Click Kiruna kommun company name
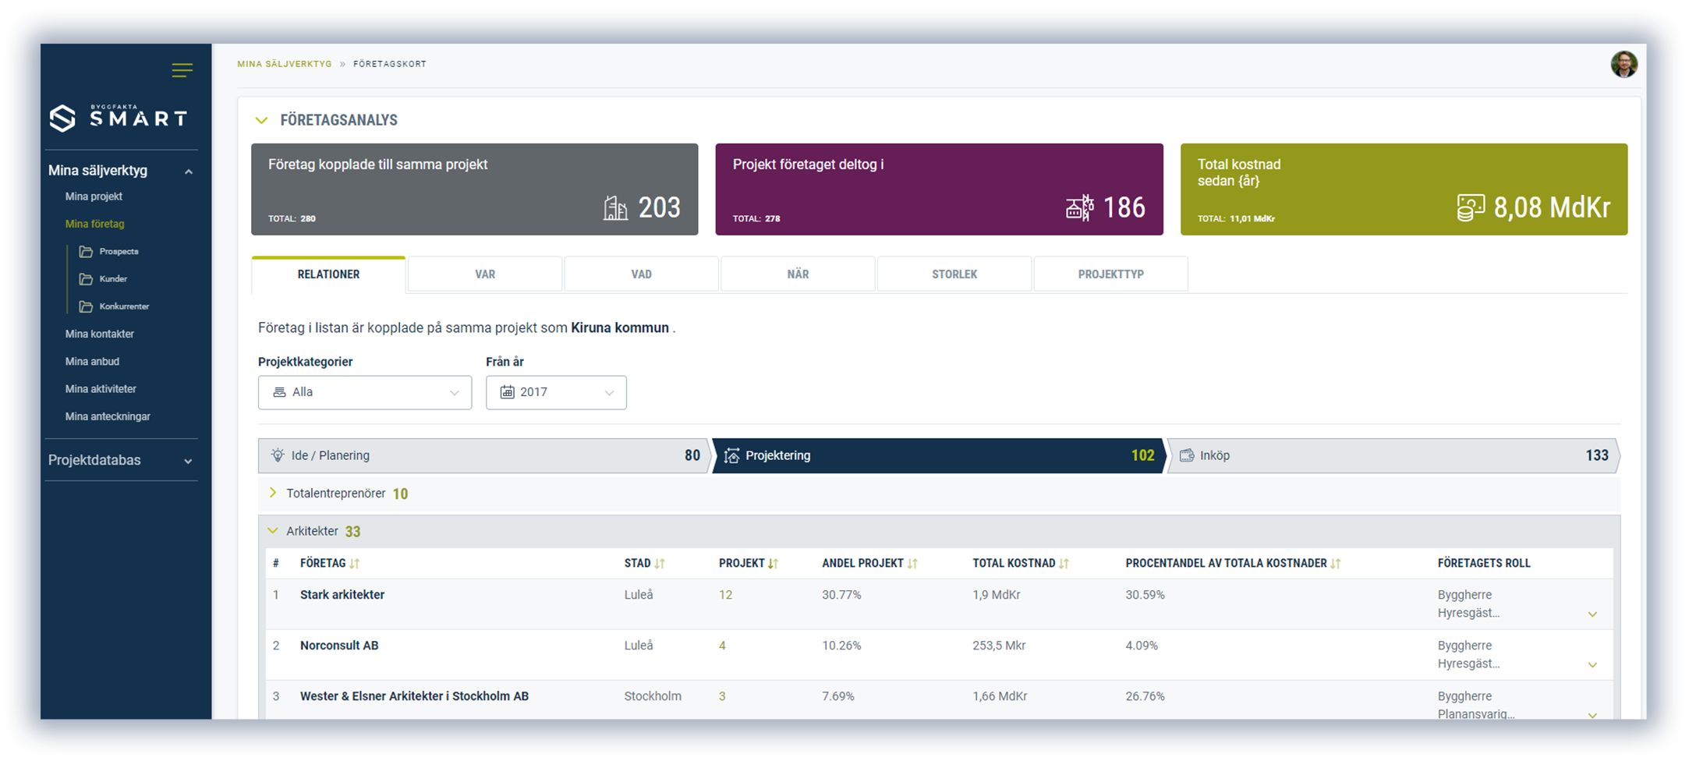The height and width of the screenshot is (761, 1689). [x=620, y=328]
